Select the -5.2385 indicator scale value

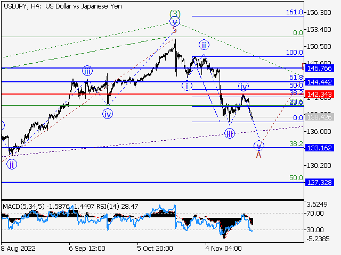pos(318,239)
